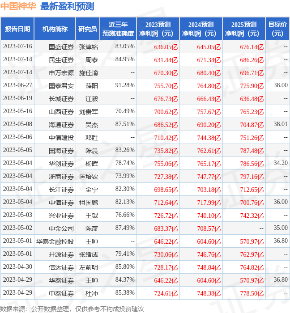
Task: Select the 华泰金融控股 institution cell
Action: [55, 241]
